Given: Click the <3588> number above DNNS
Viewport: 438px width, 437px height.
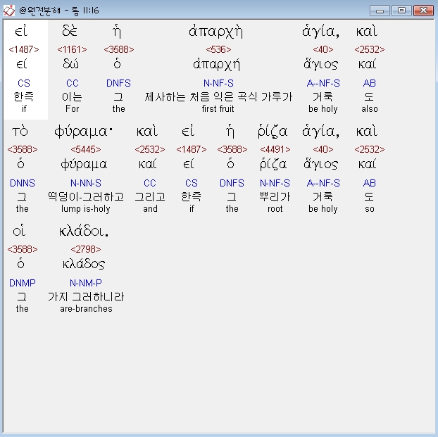Looking at the screenshot, I should click(23, 149).
